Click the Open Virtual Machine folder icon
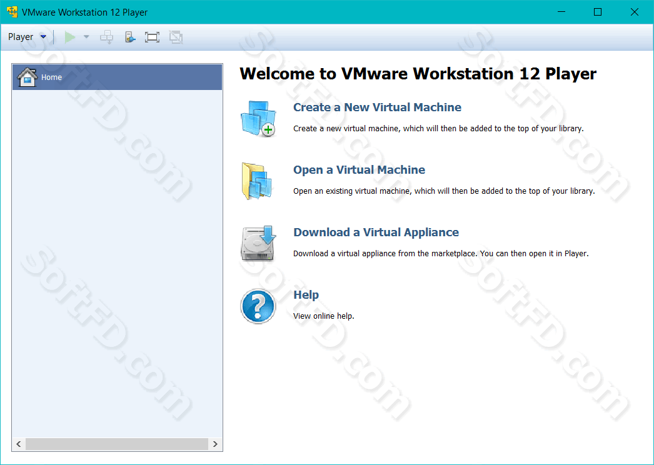 [x=258, y=181]
